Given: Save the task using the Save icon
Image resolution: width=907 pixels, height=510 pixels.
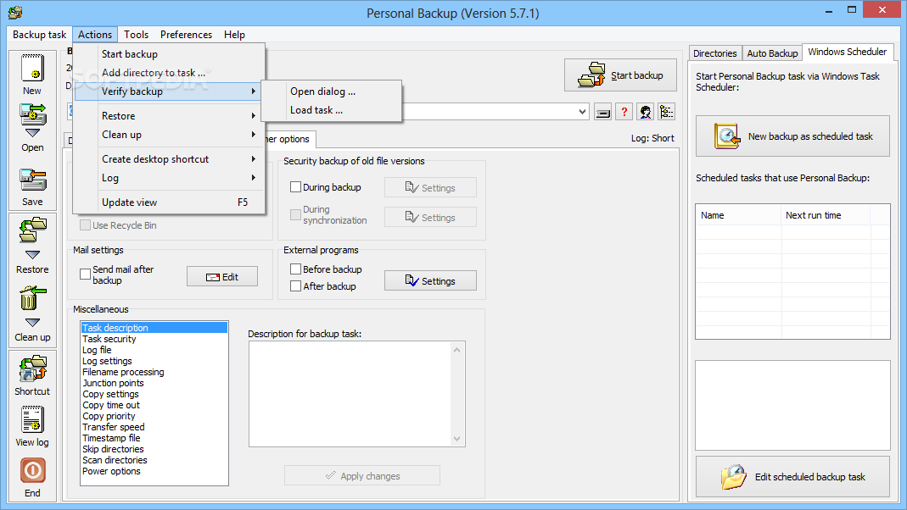Looking at the screenshot, I should click(x=32, y=180).
